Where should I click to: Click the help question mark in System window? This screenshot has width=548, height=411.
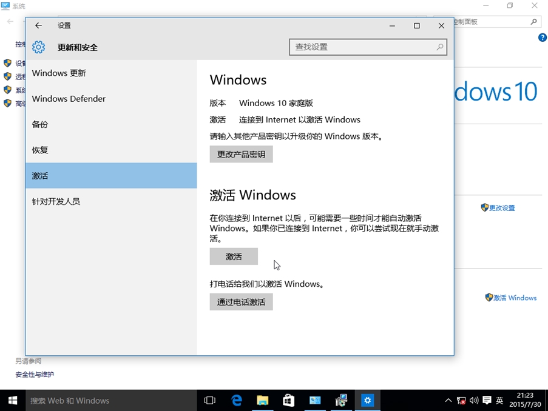tap(543, 38)
